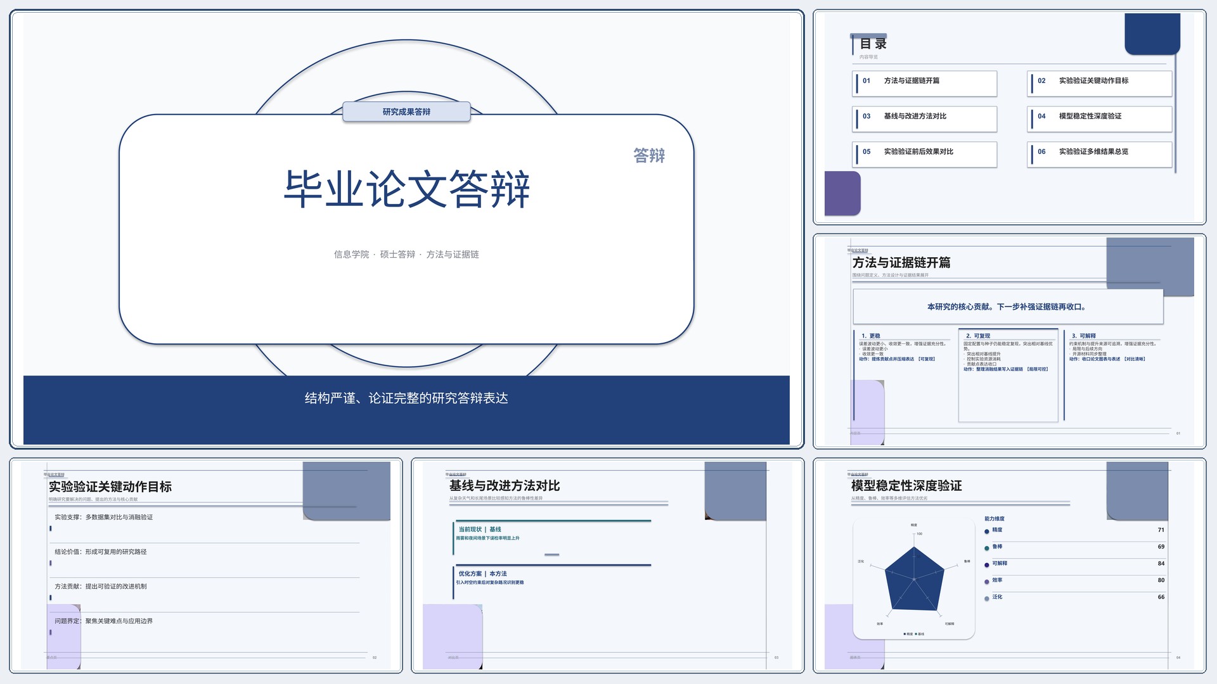Click the 能力维度 legend heading
The image size is (1217, 684).
coord(995,519)
